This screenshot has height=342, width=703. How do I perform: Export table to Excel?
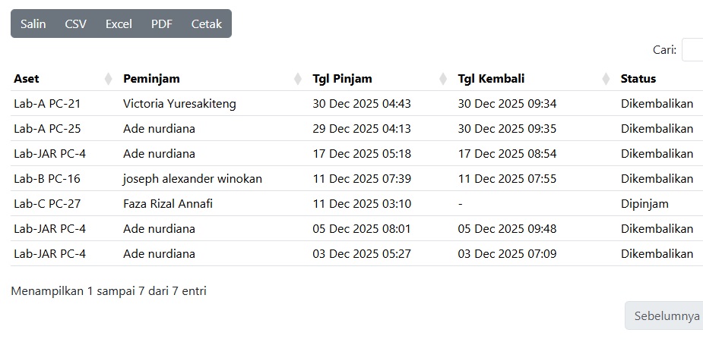point(119,24)
